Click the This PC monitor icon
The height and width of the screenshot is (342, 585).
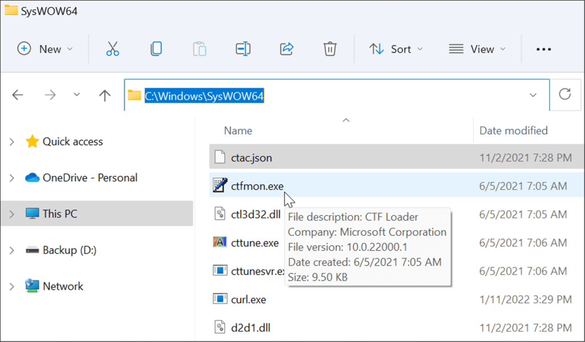[x=32, y=214]
